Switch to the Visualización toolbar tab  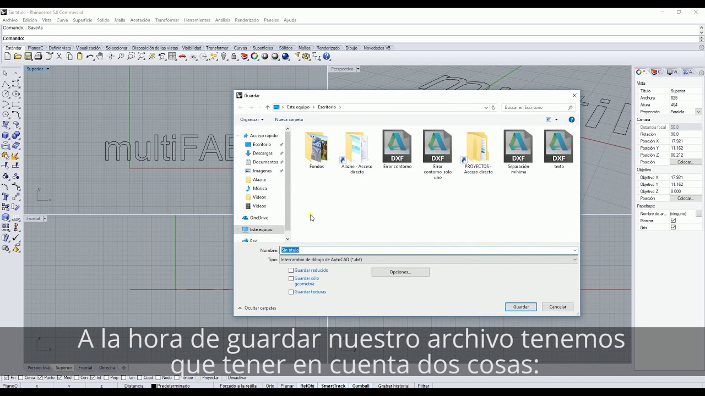coord(88,48)
